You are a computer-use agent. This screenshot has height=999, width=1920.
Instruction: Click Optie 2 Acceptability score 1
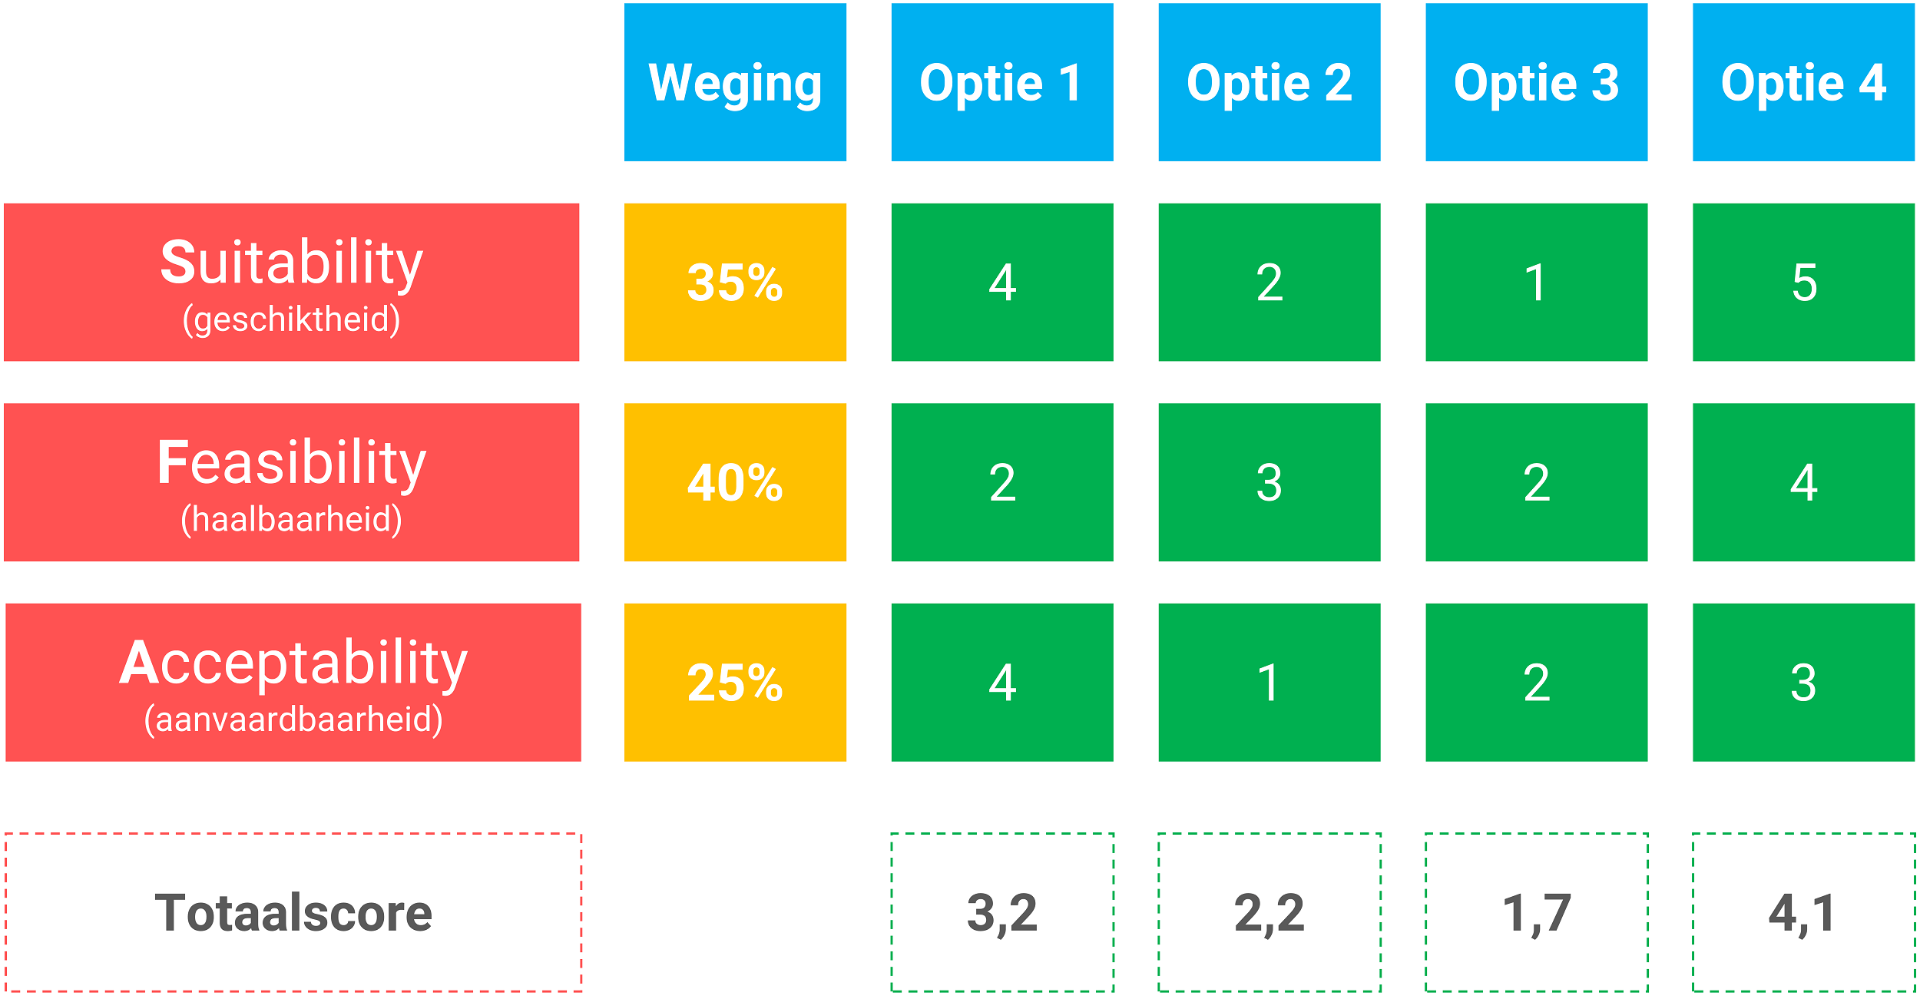click(1270, 683)
